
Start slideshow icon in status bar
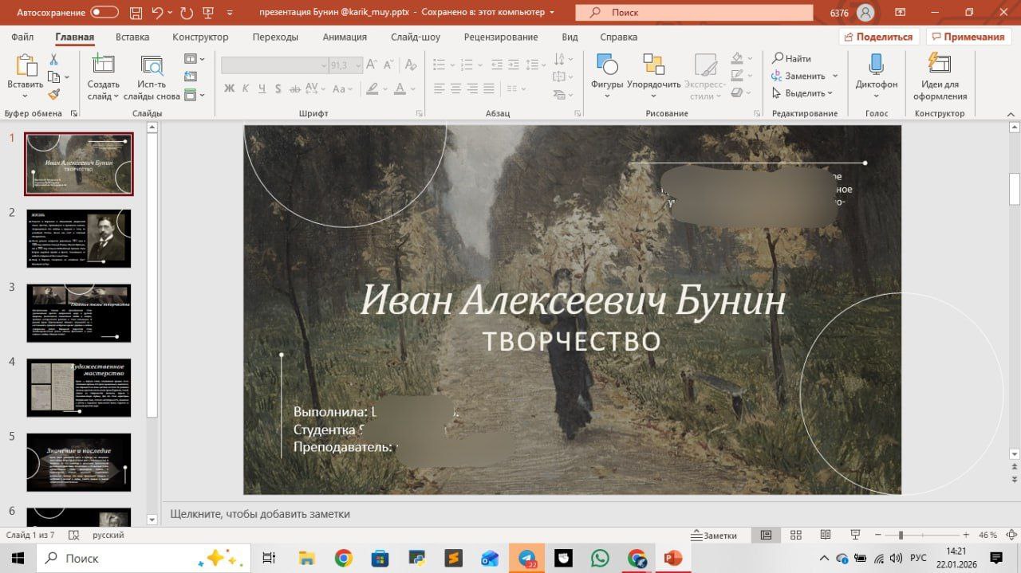coord(854,535)
